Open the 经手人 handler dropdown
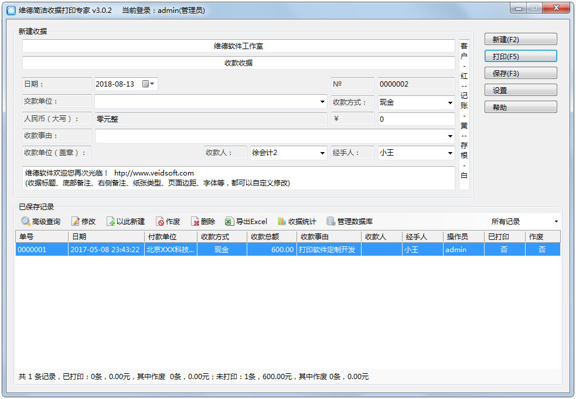The height and width of the screenshot is (399, 576). click(450, 153)
